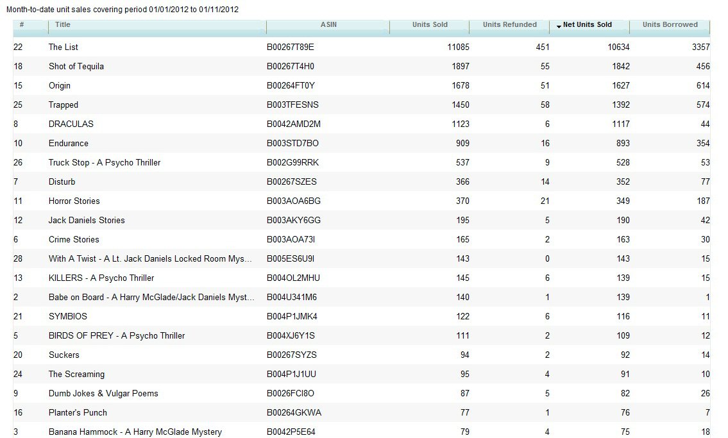Click ASIN B002G99RRK
Image resolution: width=728 pixels, height=438 pixels.
click(x=292, y=162)
